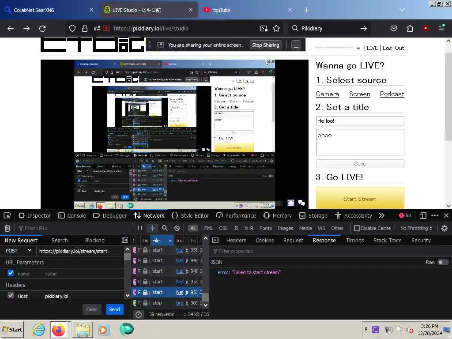Image resolution: width=452 pixels, height=339 pixels.
Task: Open the DevTools three-dot customize menu
Action: (435, 215)
